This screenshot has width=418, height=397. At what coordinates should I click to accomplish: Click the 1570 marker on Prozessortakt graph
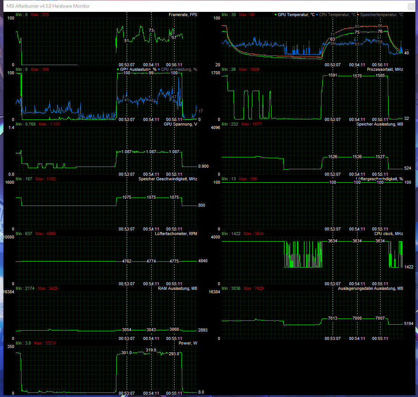pos(357,76)
